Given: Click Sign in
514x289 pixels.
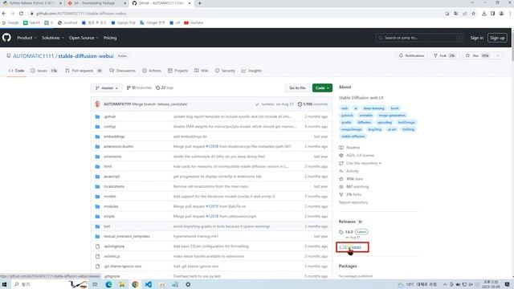Looking at the screenshot, I should click(x=476, y=38).
